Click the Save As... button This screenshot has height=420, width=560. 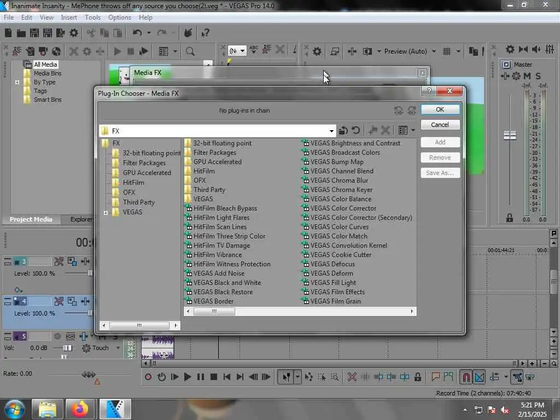(x=440, y=173)
